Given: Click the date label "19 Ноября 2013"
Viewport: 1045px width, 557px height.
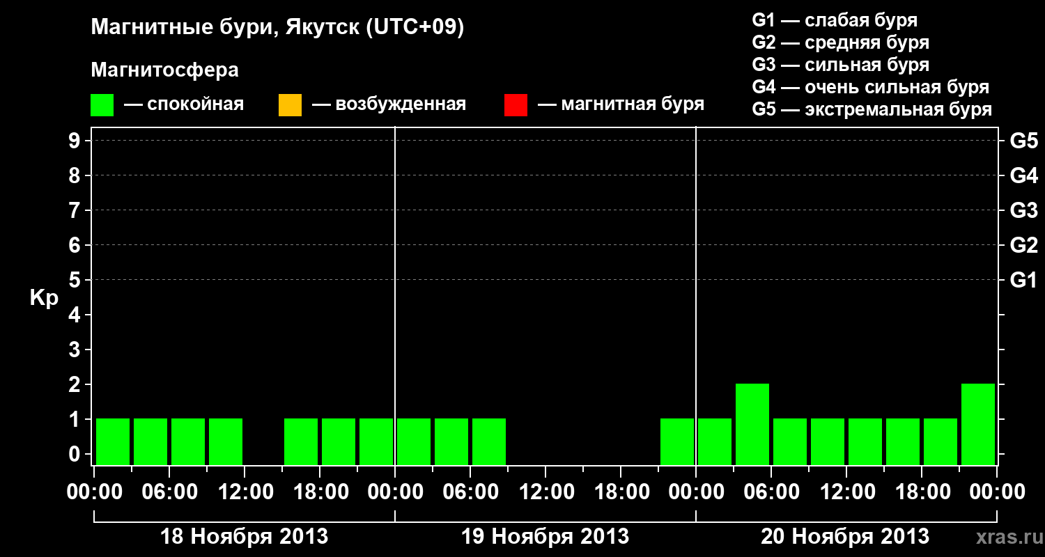Looking at the screenshot, I should (x=545, y=536).
